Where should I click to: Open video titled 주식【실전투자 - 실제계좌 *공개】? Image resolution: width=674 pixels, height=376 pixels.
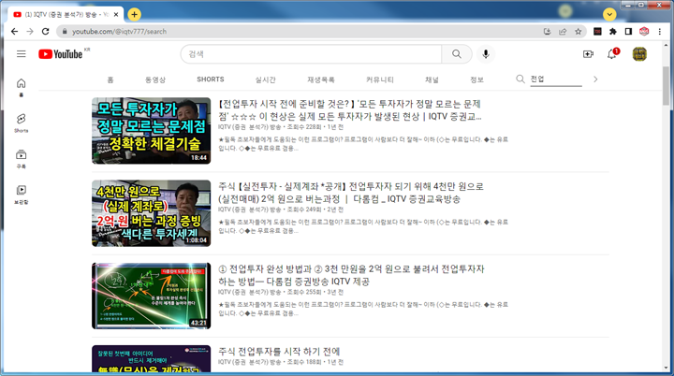coord(351,193)
